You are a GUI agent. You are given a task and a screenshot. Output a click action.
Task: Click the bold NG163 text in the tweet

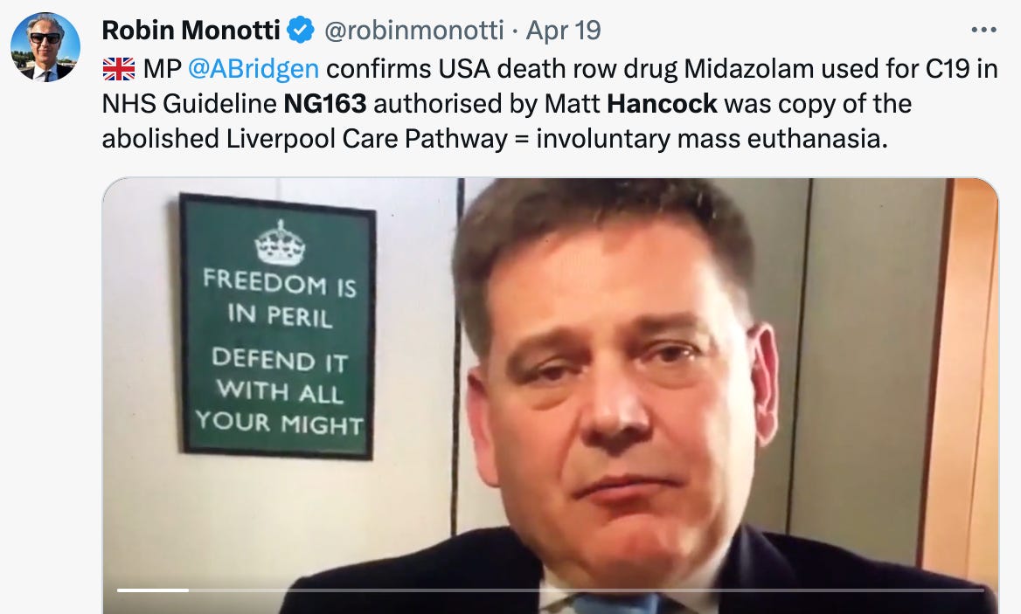[325, 104]
